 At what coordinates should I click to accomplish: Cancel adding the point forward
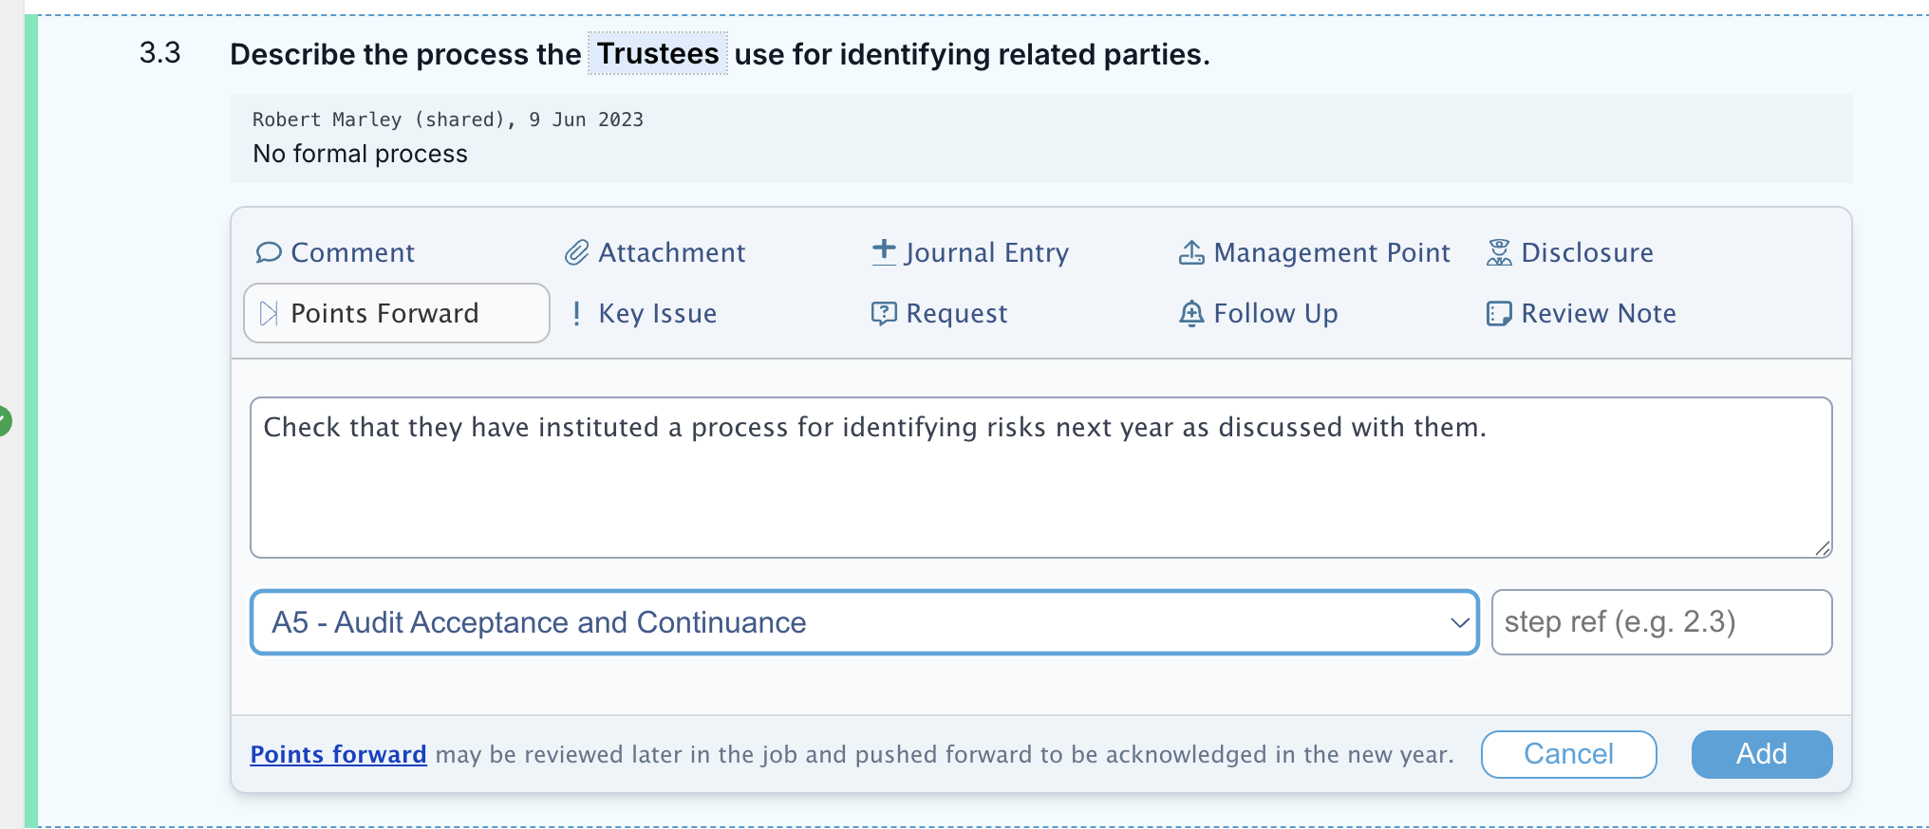(1568, 754)
